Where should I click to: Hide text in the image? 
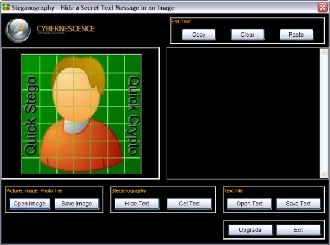click(x=137, y=204)
